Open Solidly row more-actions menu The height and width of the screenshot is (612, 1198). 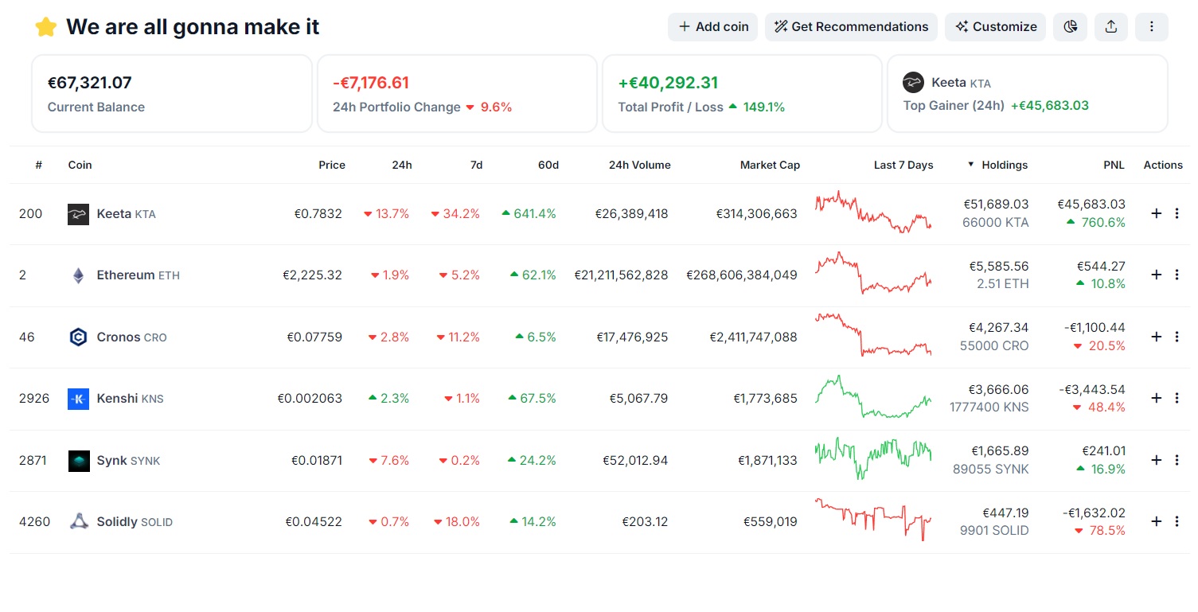click(x=1177, y=521)
